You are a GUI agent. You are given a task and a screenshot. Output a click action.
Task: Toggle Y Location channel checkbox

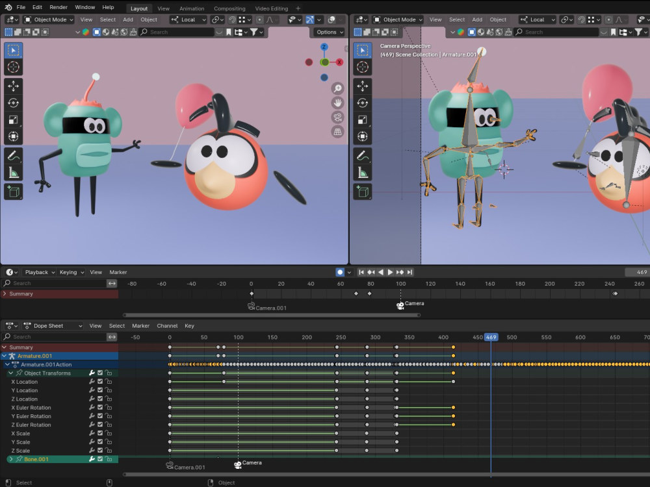(100, 390)
